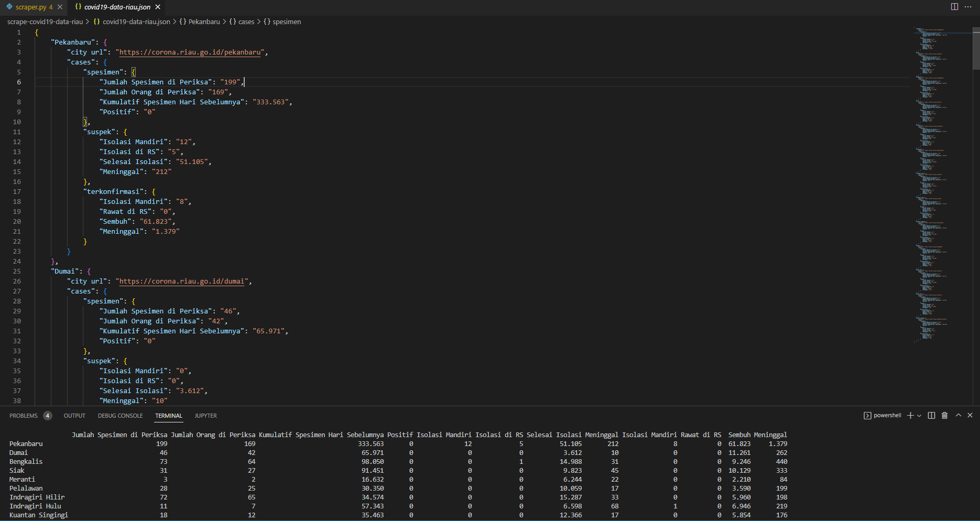This screenshot has height=521, width=980.
Task: Click the "1.379" value on line 21
Action: point(166,232)
